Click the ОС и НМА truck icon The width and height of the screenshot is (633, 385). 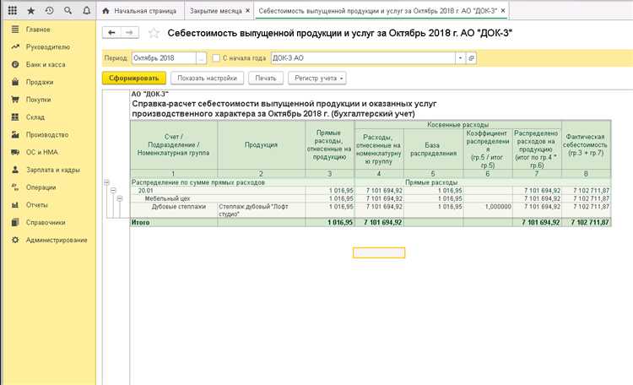pos(15,152)
